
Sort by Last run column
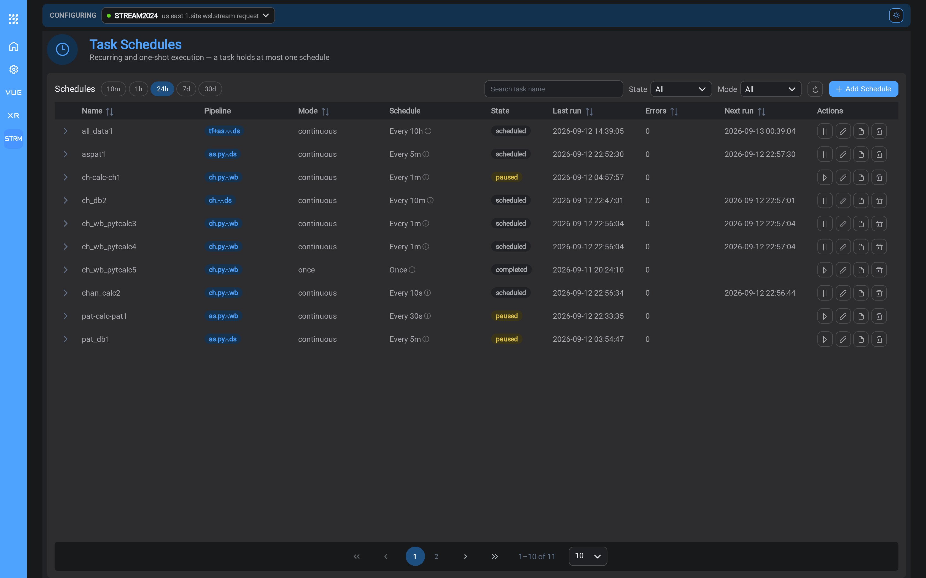click(589, 111)
